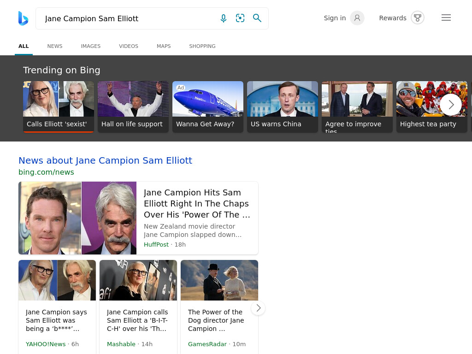Click the Rewards text link

(x=393, y=18)
